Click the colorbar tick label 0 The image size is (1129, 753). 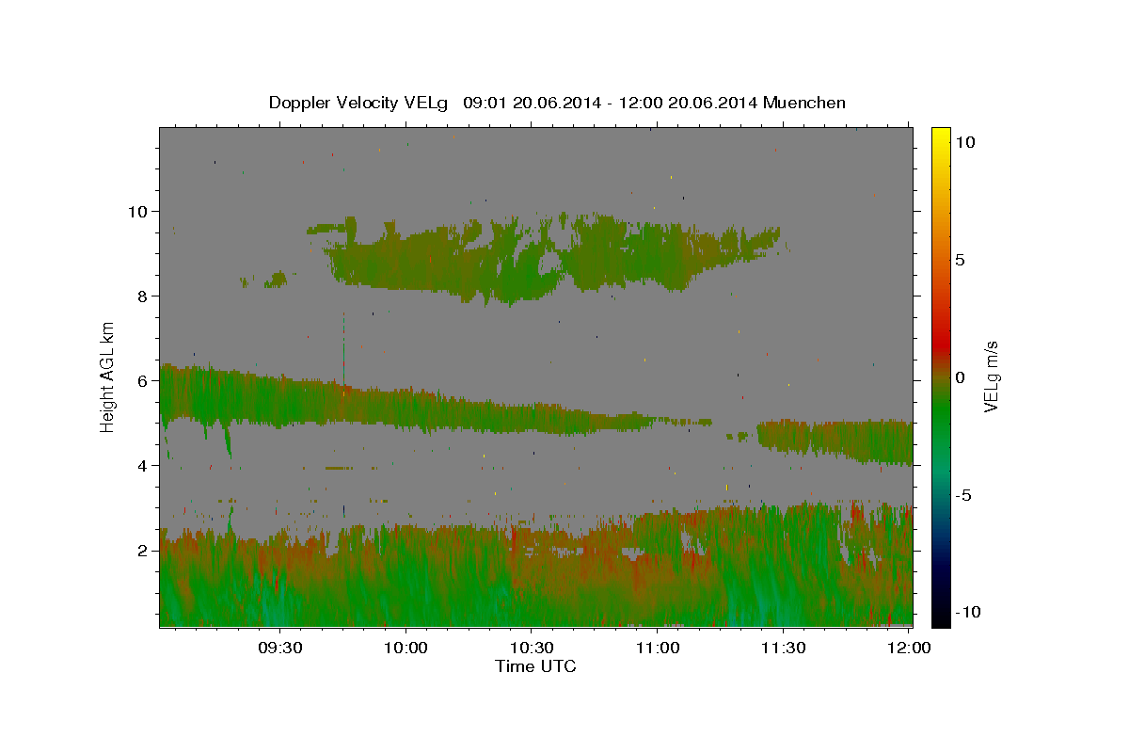(961, 377)
